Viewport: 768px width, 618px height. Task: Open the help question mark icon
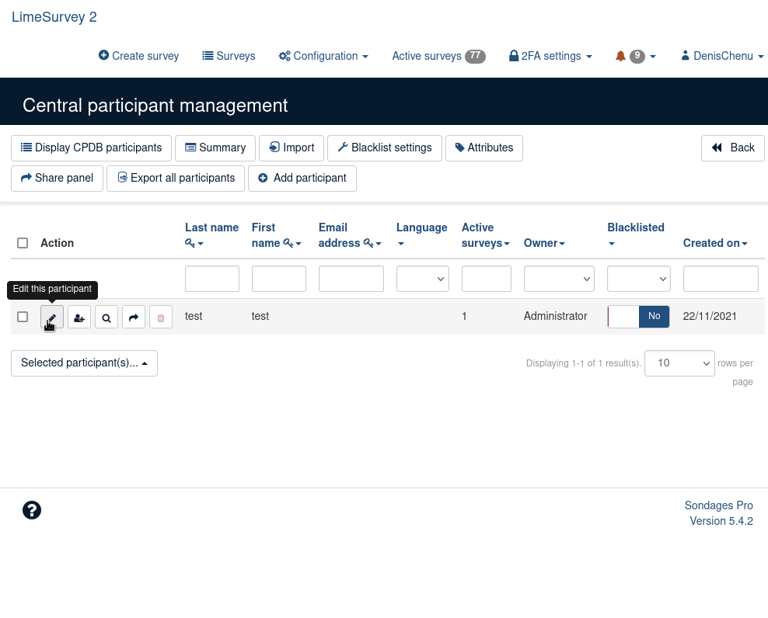pos(32,510)
